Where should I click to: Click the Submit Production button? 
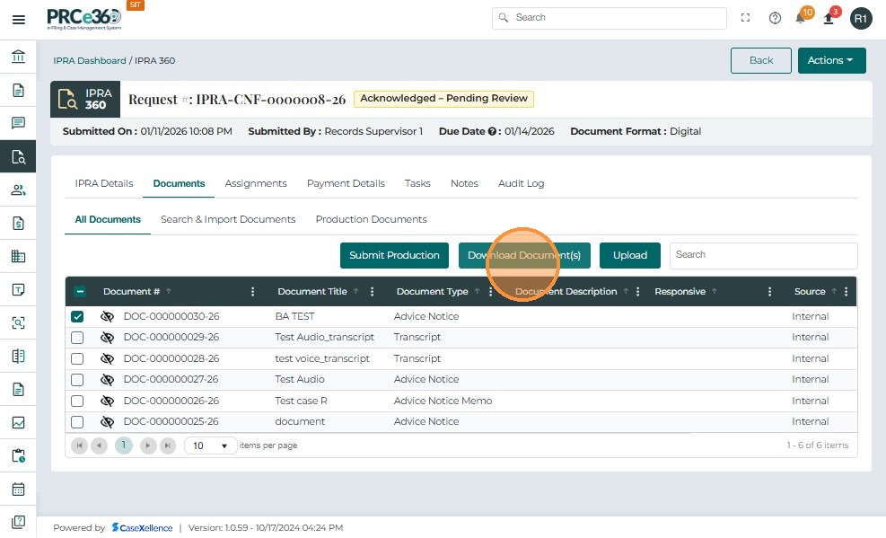point(394,255)
